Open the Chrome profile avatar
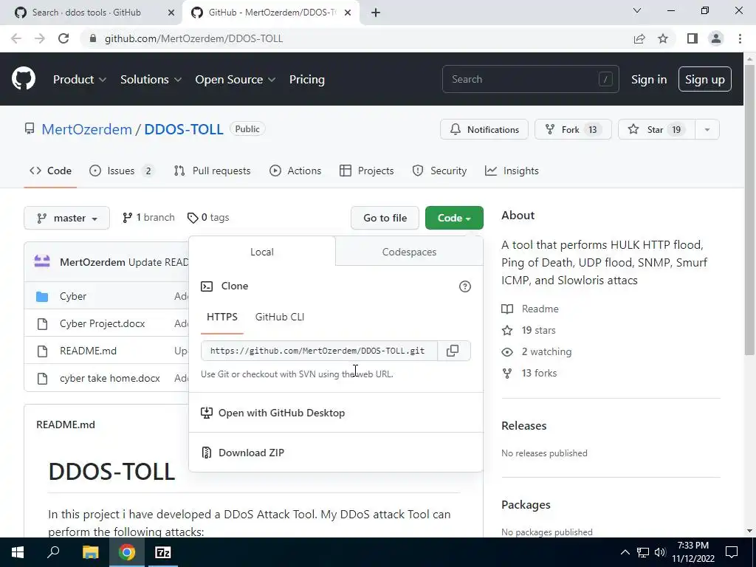Screen dimensions: 756x567 point(716,38)
